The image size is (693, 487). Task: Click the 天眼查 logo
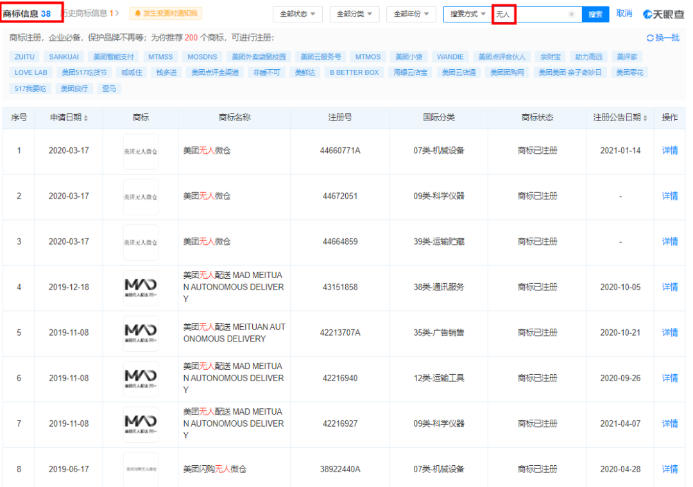pyautogui.click(x=663, y=14)
